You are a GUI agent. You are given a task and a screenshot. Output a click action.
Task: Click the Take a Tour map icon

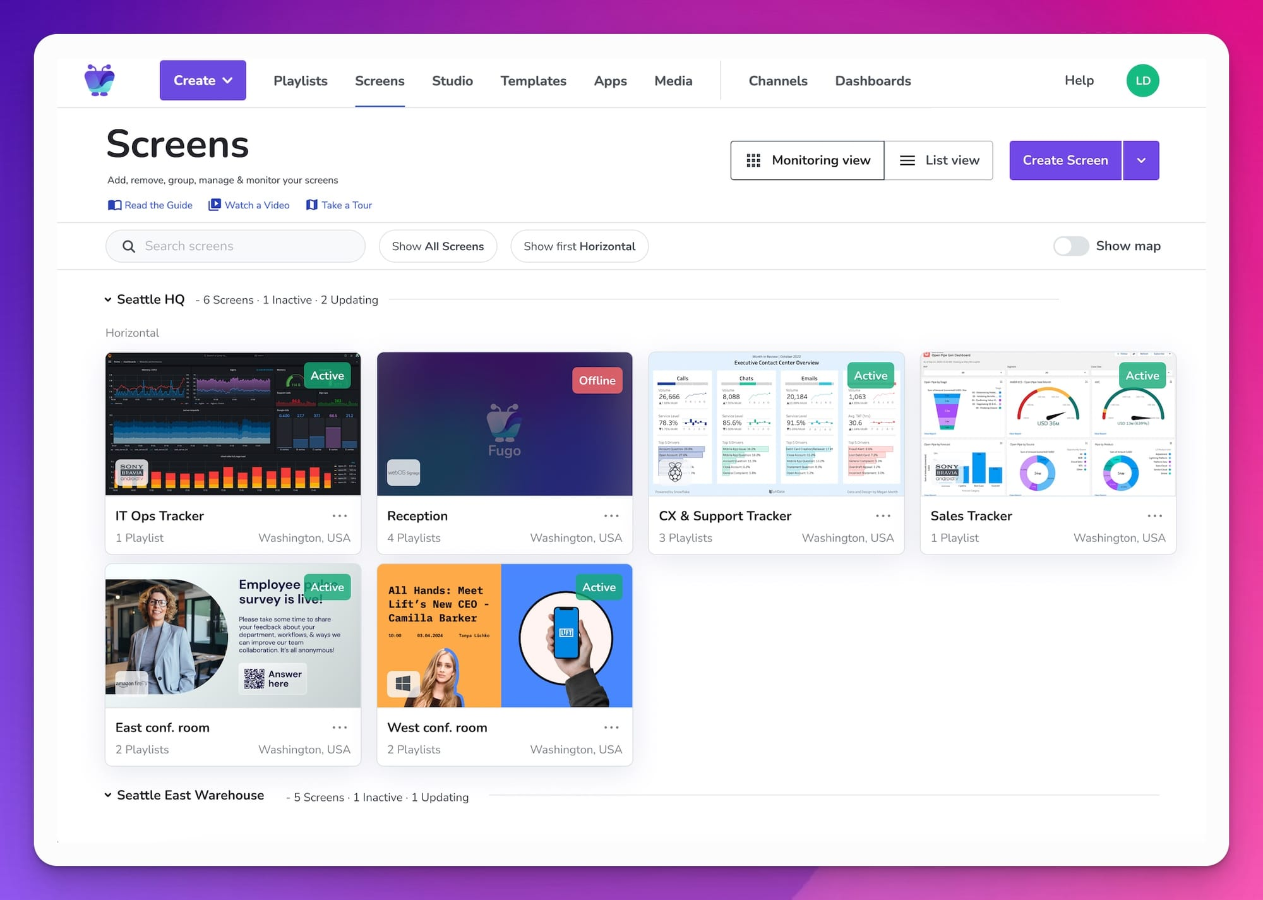312,205
